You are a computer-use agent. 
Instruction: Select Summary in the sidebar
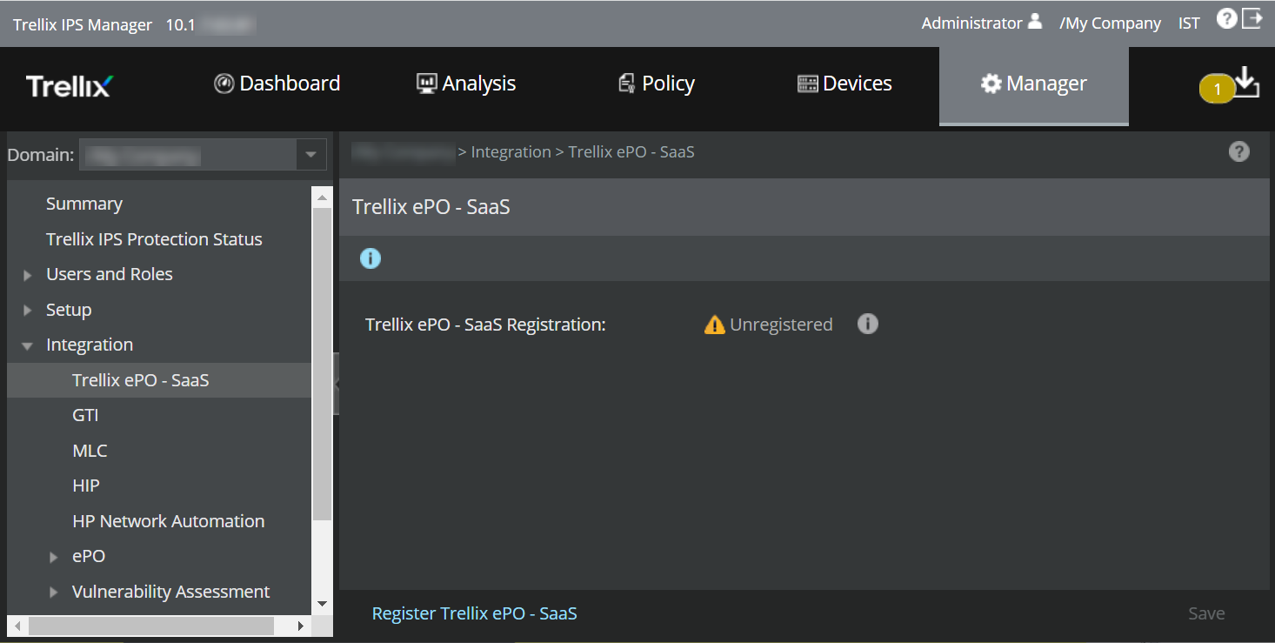[84, 204]
